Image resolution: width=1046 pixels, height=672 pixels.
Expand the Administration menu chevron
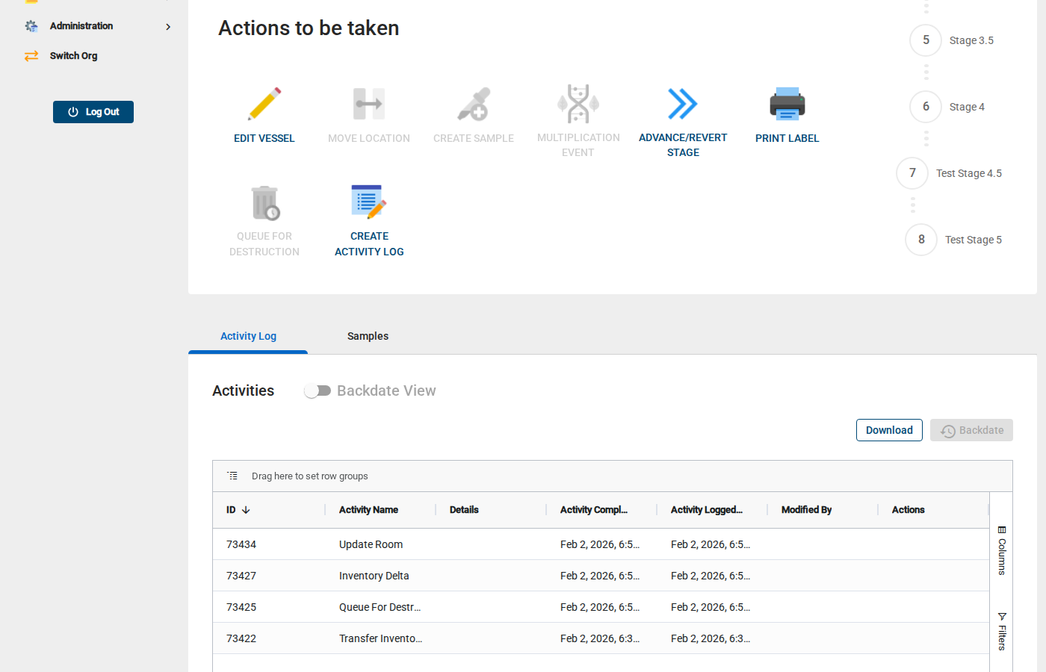168,25
